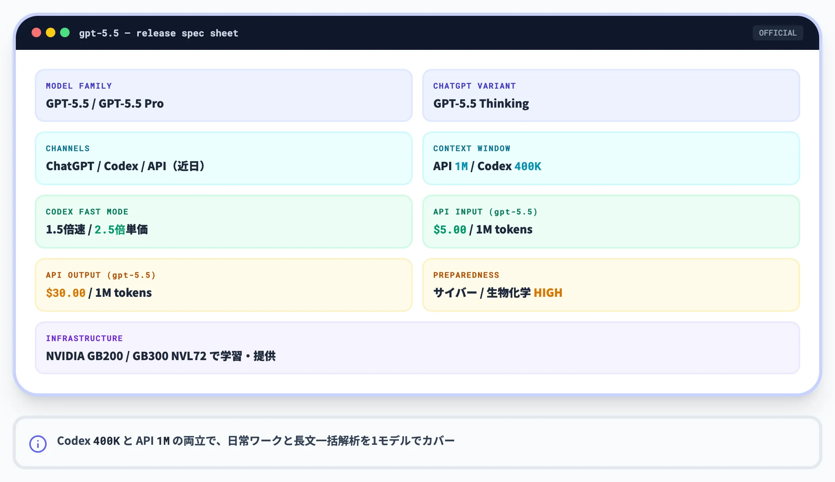Click the yellow traffic light window button

(51, 33)
